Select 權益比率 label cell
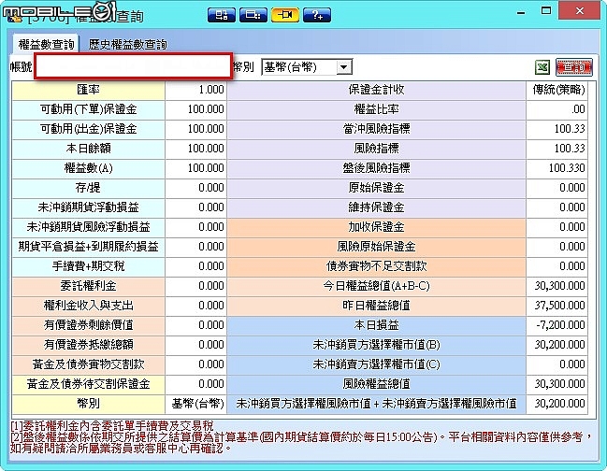The width and height of the screenshot is (607, 471). tap(376, 109)
